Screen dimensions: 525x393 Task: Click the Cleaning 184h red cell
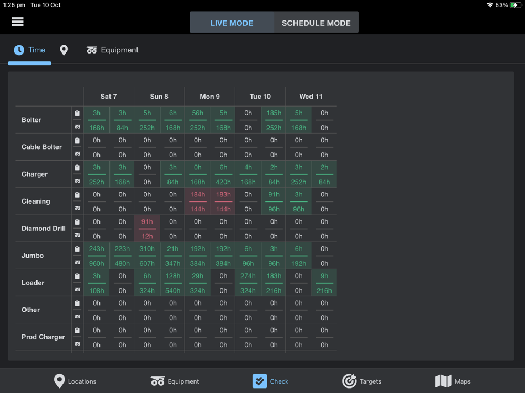[x=197, y=194]
